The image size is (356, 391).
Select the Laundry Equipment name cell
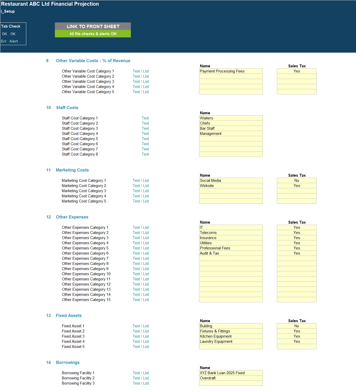click(231, 341)
